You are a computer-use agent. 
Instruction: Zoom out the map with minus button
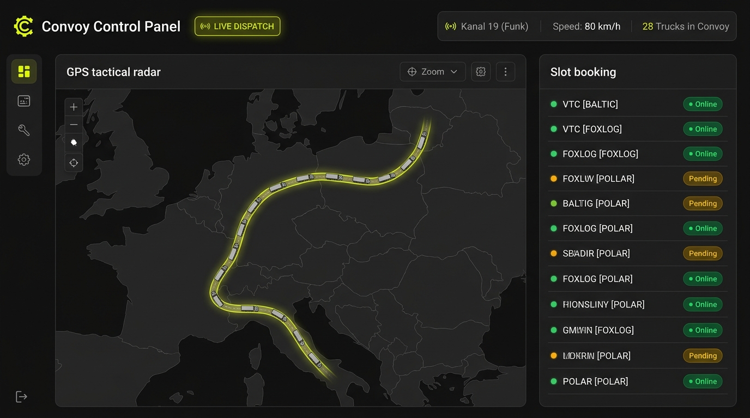[x=74, y=125]
